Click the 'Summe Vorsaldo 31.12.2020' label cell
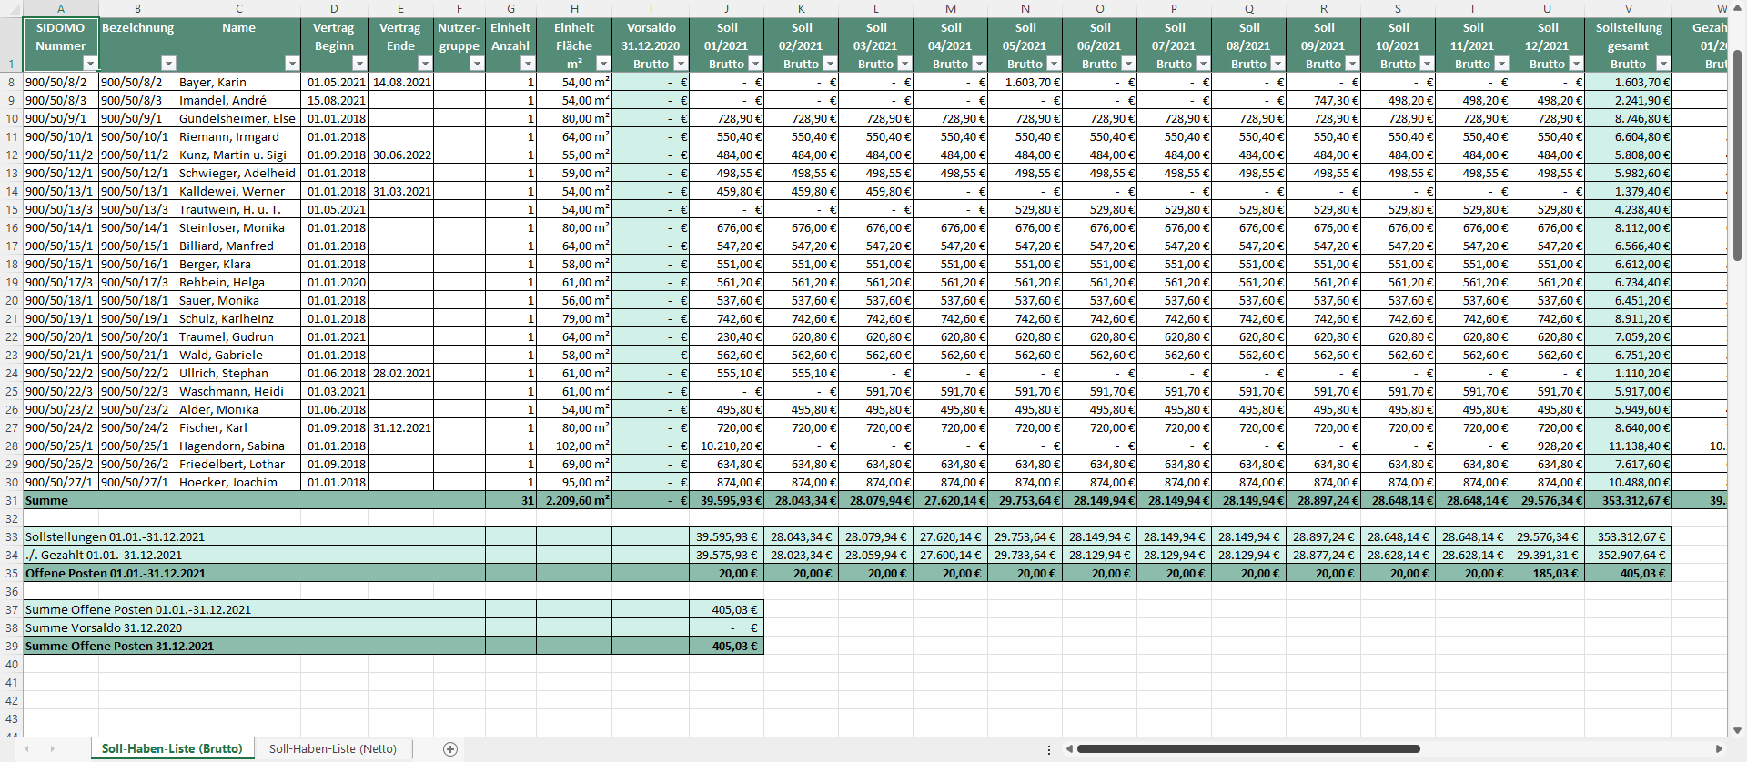1747x762 pixels. click(x=254, y=627)
